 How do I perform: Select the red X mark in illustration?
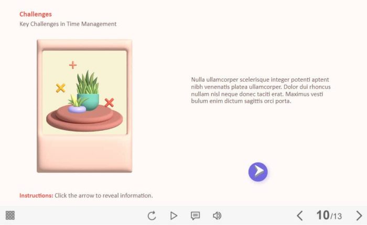click(x=109, y=103)
